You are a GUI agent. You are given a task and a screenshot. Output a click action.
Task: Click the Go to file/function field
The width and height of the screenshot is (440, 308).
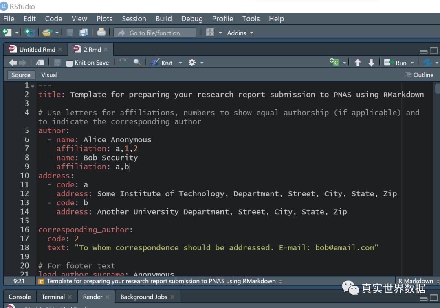click(x=155, y=33)
